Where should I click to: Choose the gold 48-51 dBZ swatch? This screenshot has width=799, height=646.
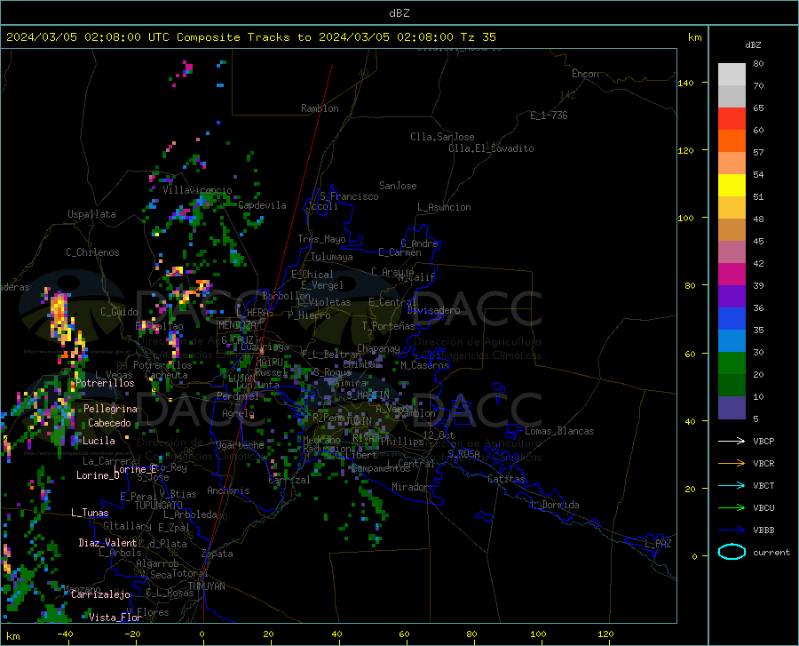point(732,208)
